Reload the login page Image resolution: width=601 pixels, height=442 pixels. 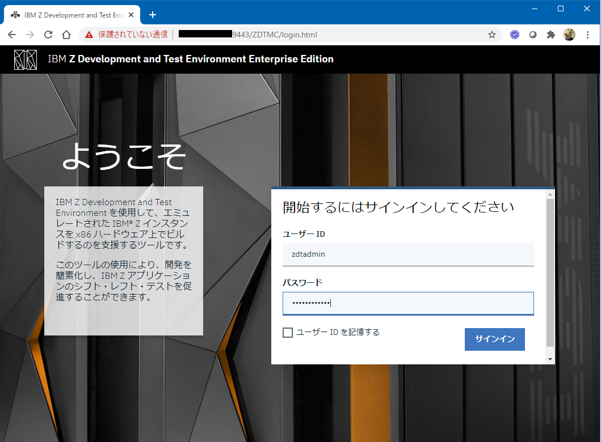coord(48,35)
